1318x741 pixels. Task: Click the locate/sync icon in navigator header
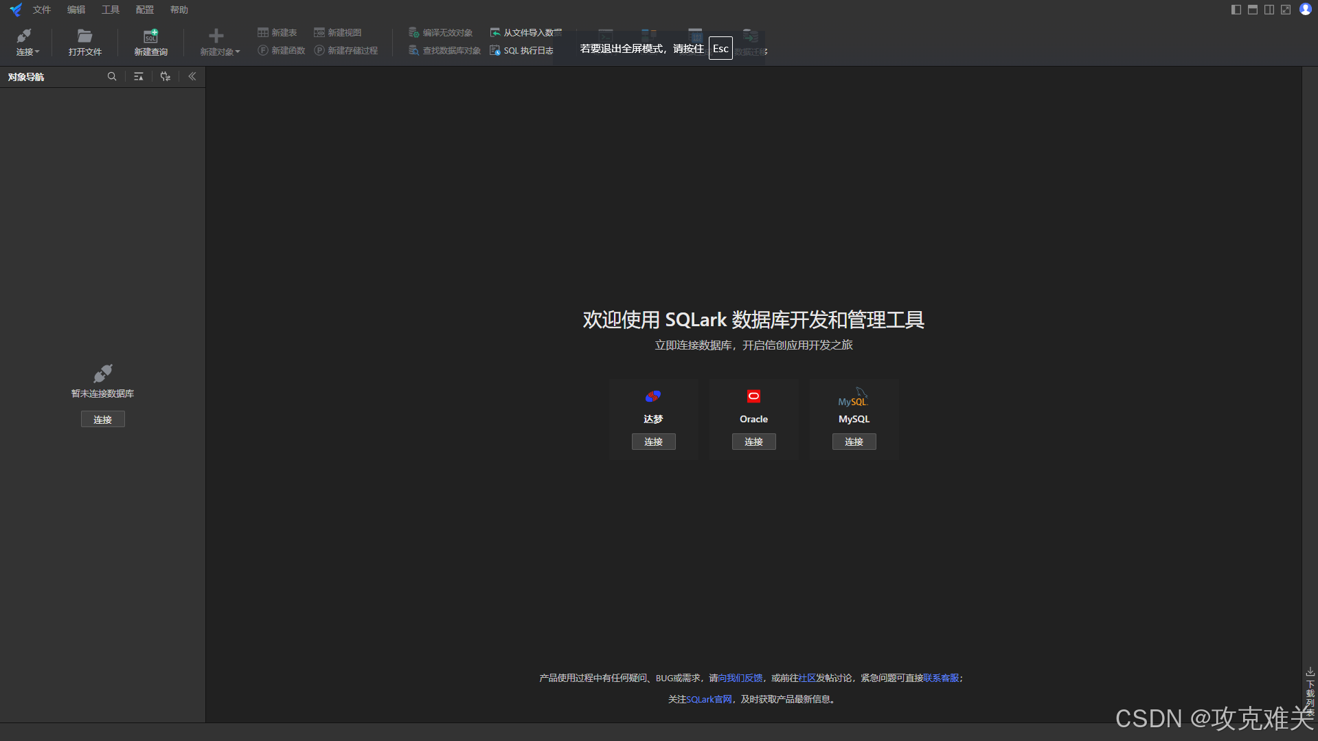(x=166, y=77)
